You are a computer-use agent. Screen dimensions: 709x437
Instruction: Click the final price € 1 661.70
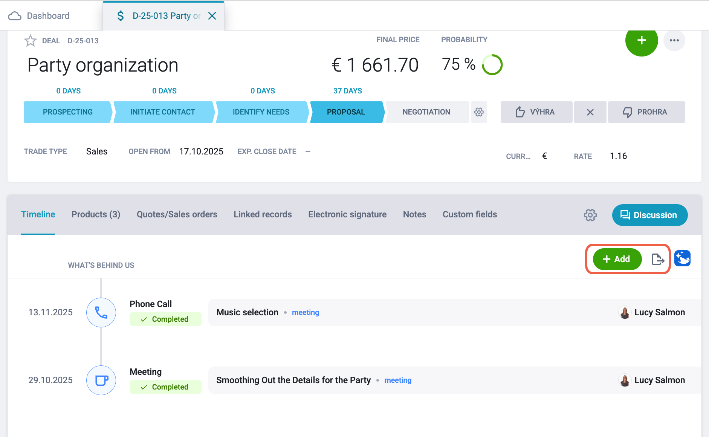coord(375,65)
